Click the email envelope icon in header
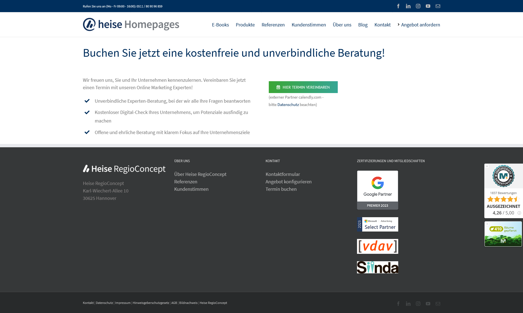Image resolution: width=523 pixels, height=313 pixels. click(x=438, y=6)
